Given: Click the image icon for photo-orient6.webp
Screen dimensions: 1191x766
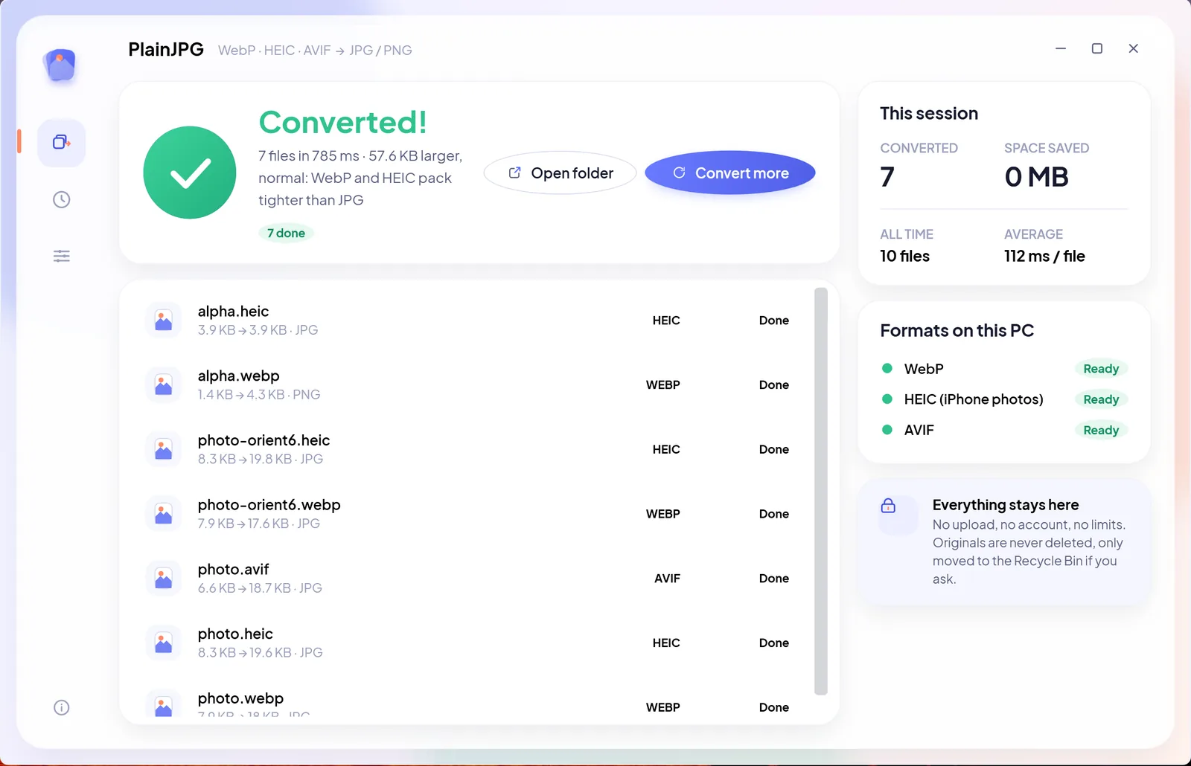Looking at the screenshot, I should pyautogui.click(x=164, y=514).
